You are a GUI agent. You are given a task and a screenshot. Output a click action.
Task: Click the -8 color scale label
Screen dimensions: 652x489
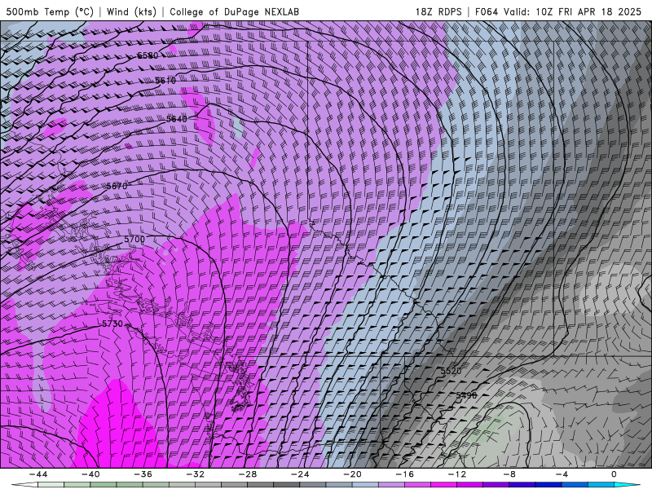tap(509, 474)
